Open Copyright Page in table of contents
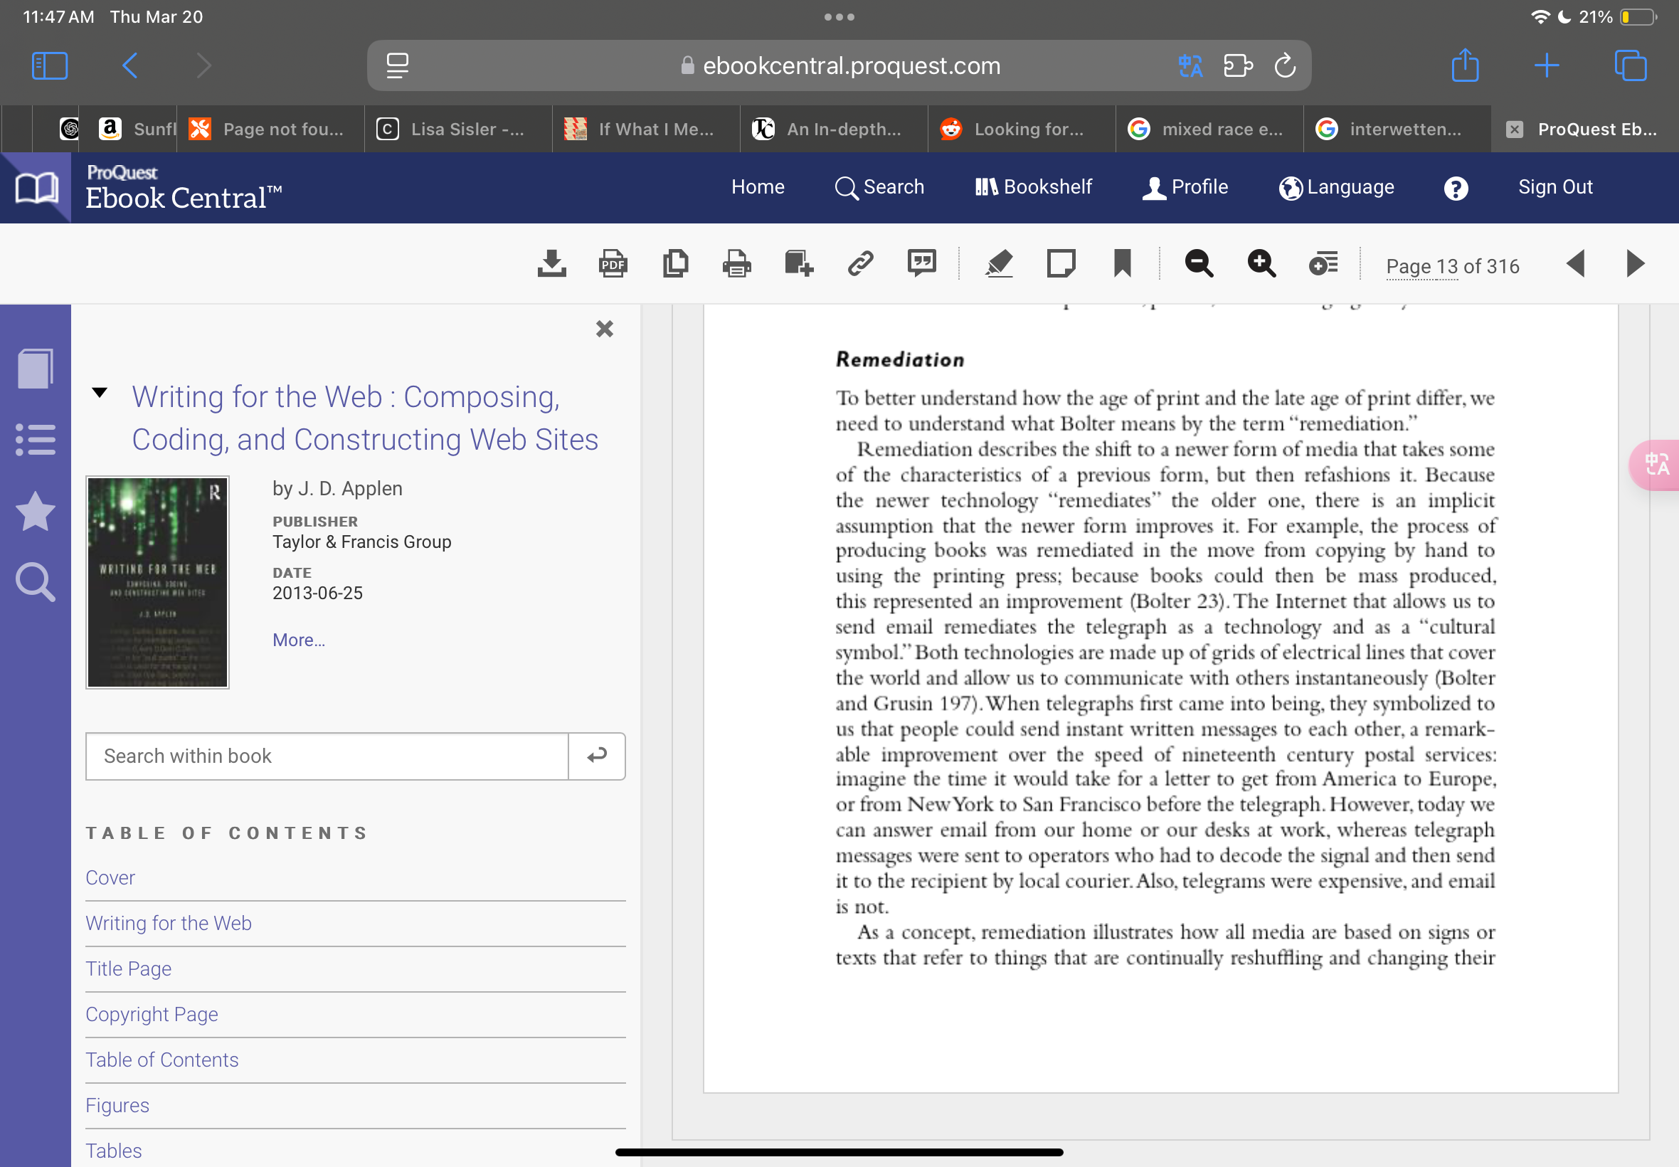 [x=152, y=1014]
